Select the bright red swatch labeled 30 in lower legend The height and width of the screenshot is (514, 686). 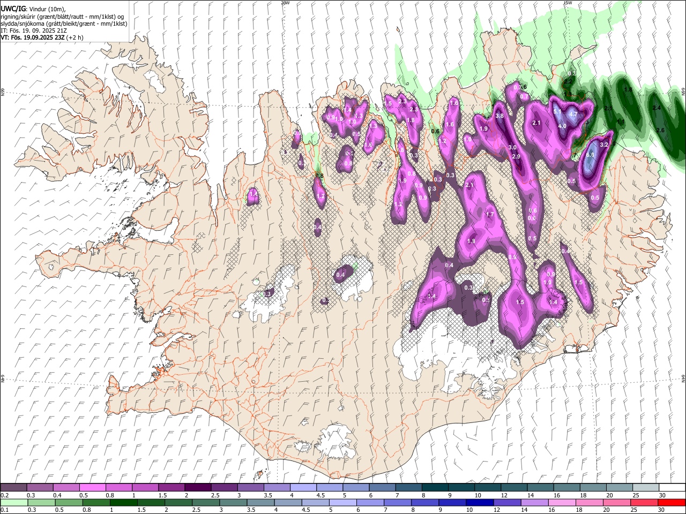tap(671, 503)
